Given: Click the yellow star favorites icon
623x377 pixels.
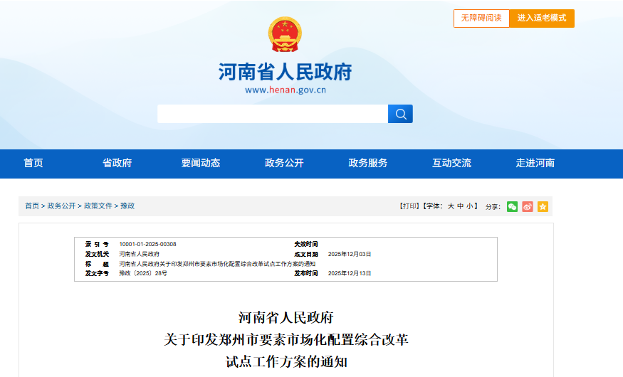Looking at the screenshot, I should pyautogui.click(x=543, y=206).
